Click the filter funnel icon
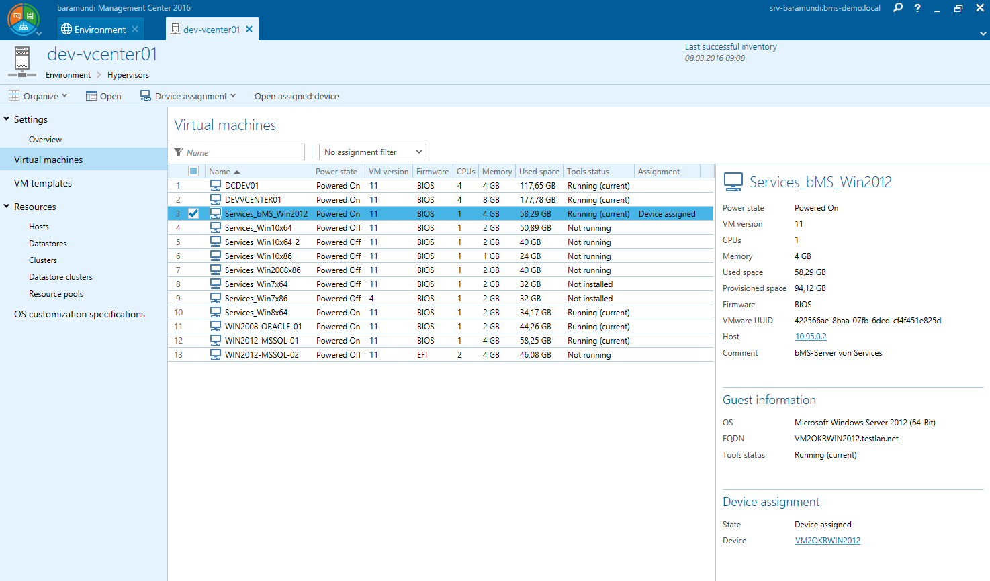The width and height of the screenshot is (990, 581). click(x=179, y=152)
